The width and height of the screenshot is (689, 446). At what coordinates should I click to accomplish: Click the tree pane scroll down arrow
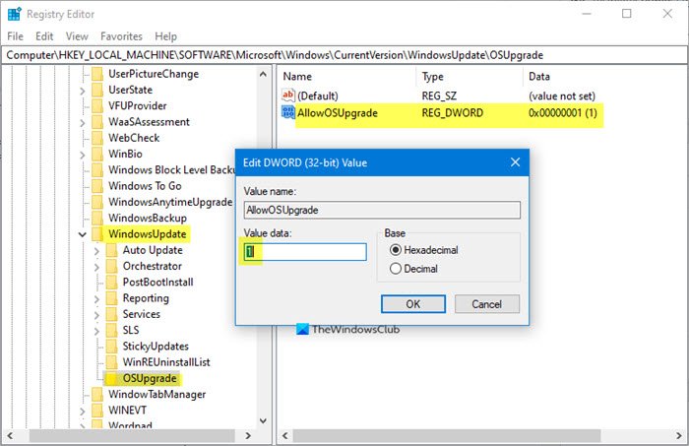tap(263, 420)
